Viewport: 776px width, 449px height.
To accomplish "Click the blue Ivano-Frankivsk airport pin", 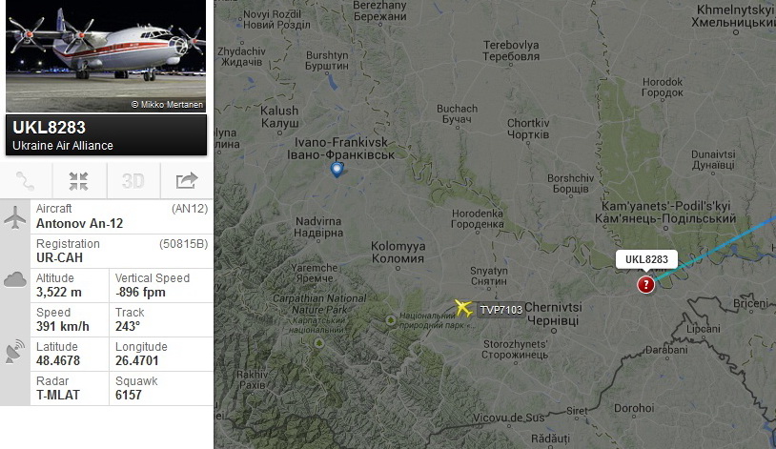I will pyautogui.click(x=337, y=170).
